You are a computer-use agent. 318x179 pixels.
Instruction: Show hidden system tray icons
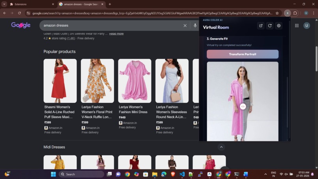point(266,174)
